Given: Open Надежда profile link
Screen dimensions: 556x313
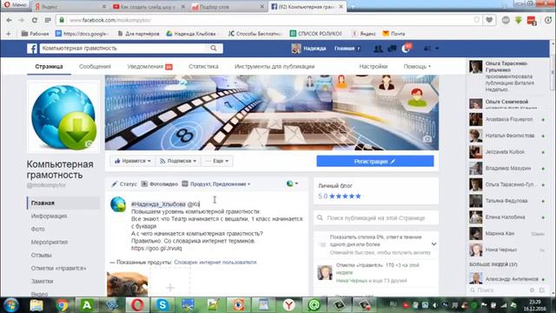Looking at the screenshot, I should [x=309, y=49].
